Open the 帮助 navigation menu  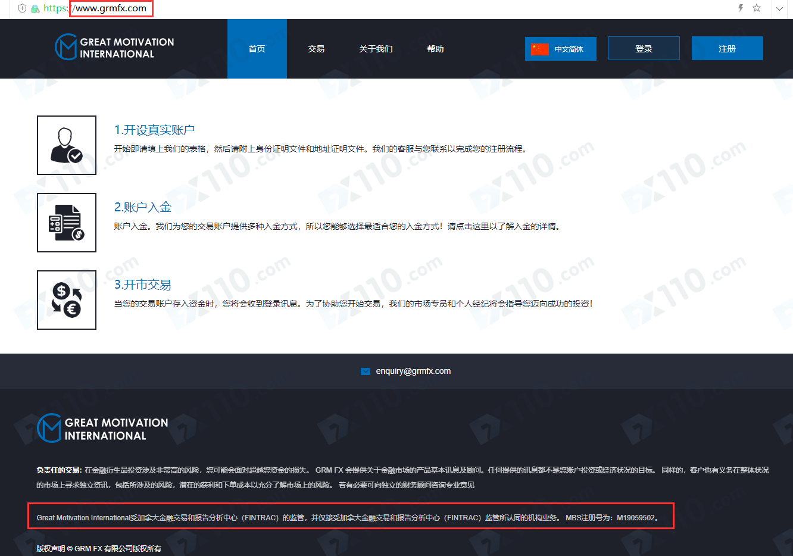(435, 49)
